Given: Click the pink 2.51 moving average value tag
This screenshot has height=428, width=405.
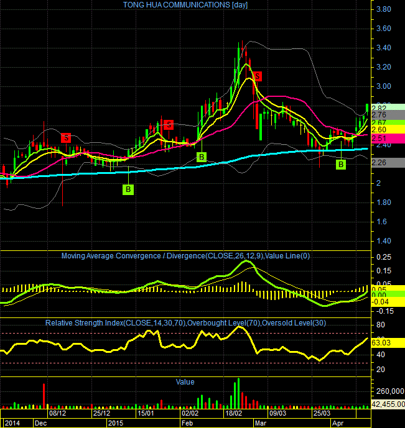Looking at the screenshot, I should pyautogui.click(x=388, y=139).
